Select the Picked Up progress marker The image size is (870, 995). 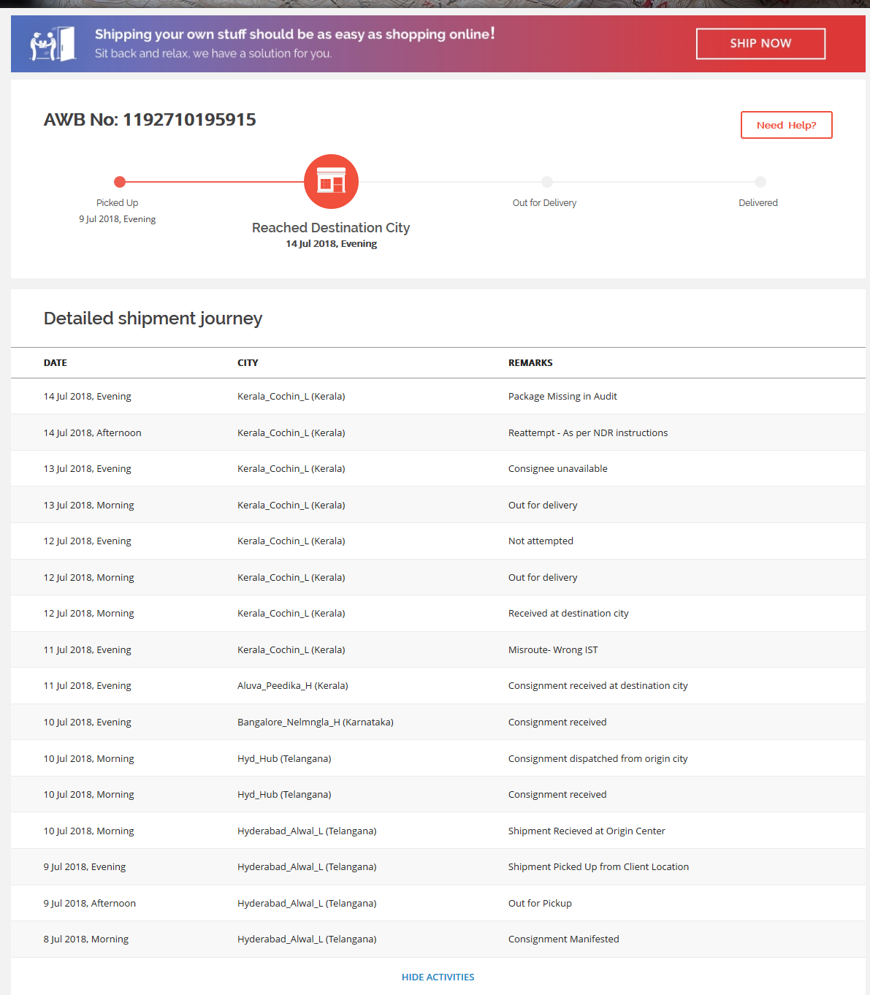pyautogui.click(x=120, y=182)
